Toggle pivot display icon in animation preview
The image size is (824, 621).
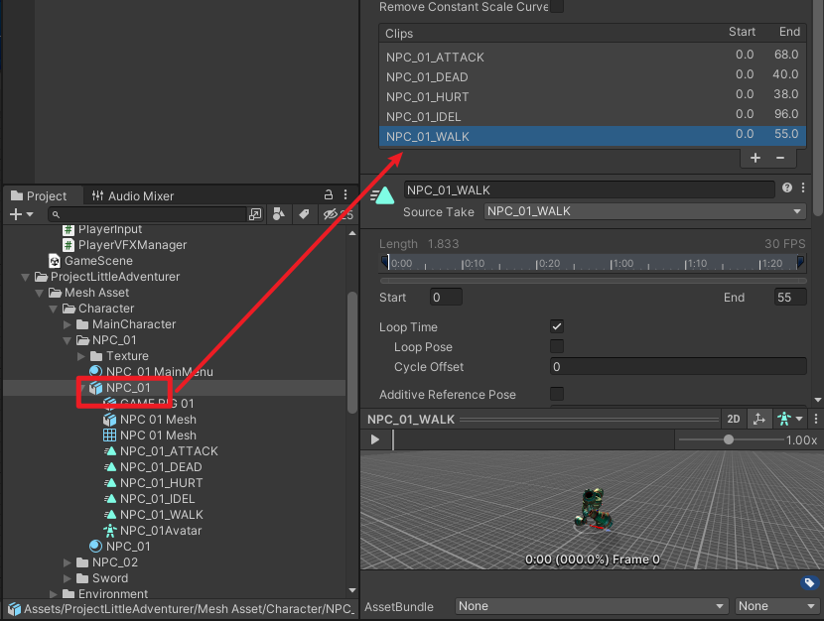coord(758,420)
